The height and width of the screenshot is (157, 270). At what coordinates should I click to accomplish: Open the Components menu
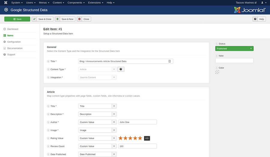(76, 3)
